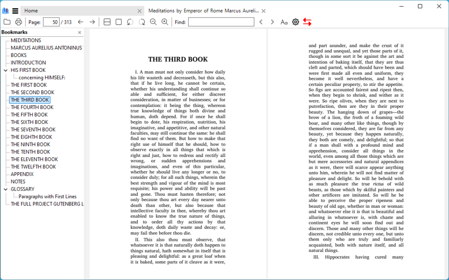
Task: Minimize the SumatraPDF window
Action: tap(402, 6)
